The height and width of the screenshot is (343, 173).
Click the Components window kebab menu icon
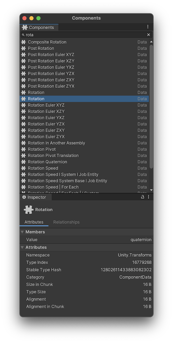[148, 27]
